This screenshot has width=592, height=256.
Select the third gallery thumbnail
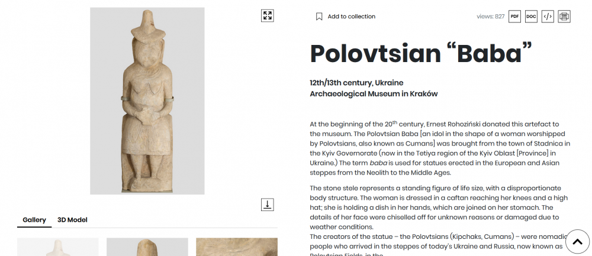[x=236, y=247]
